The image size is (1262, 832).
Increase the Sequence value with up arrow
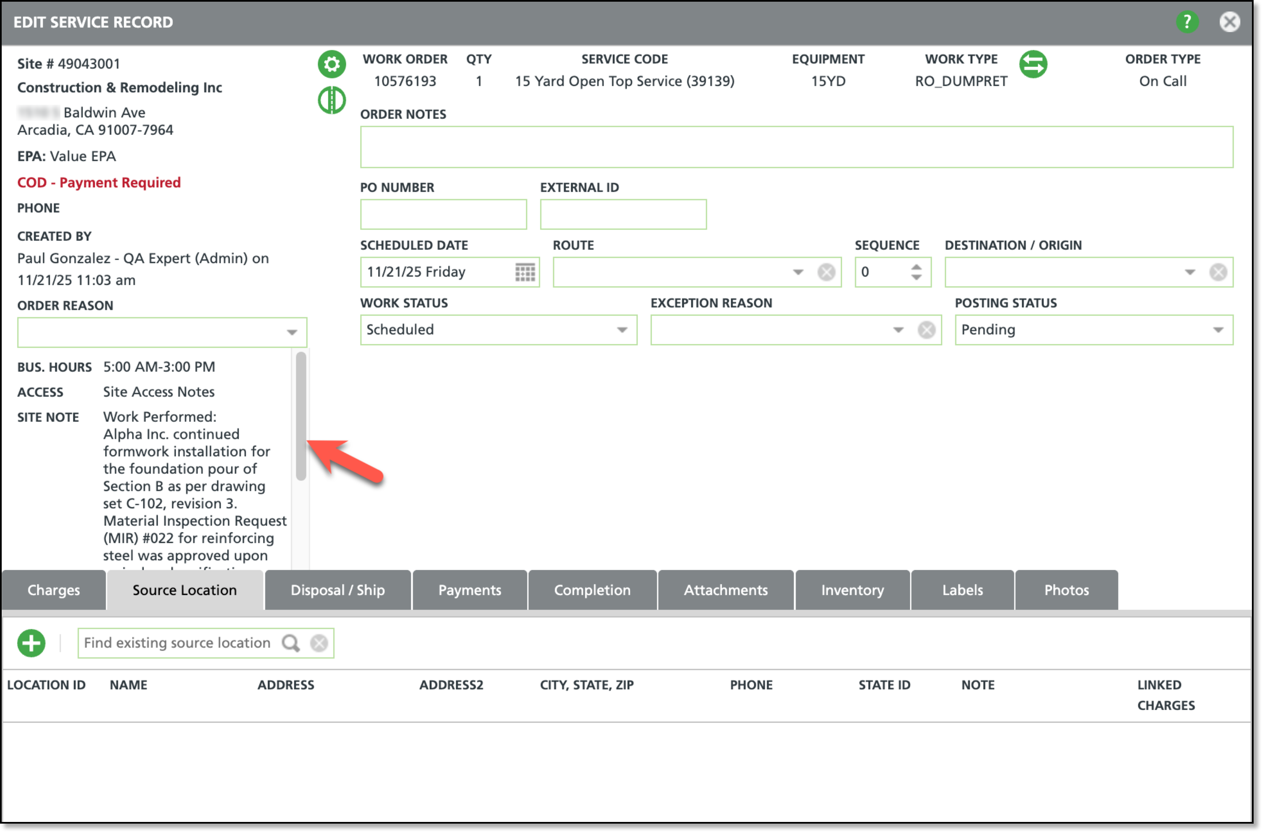(x=916, y=267)
